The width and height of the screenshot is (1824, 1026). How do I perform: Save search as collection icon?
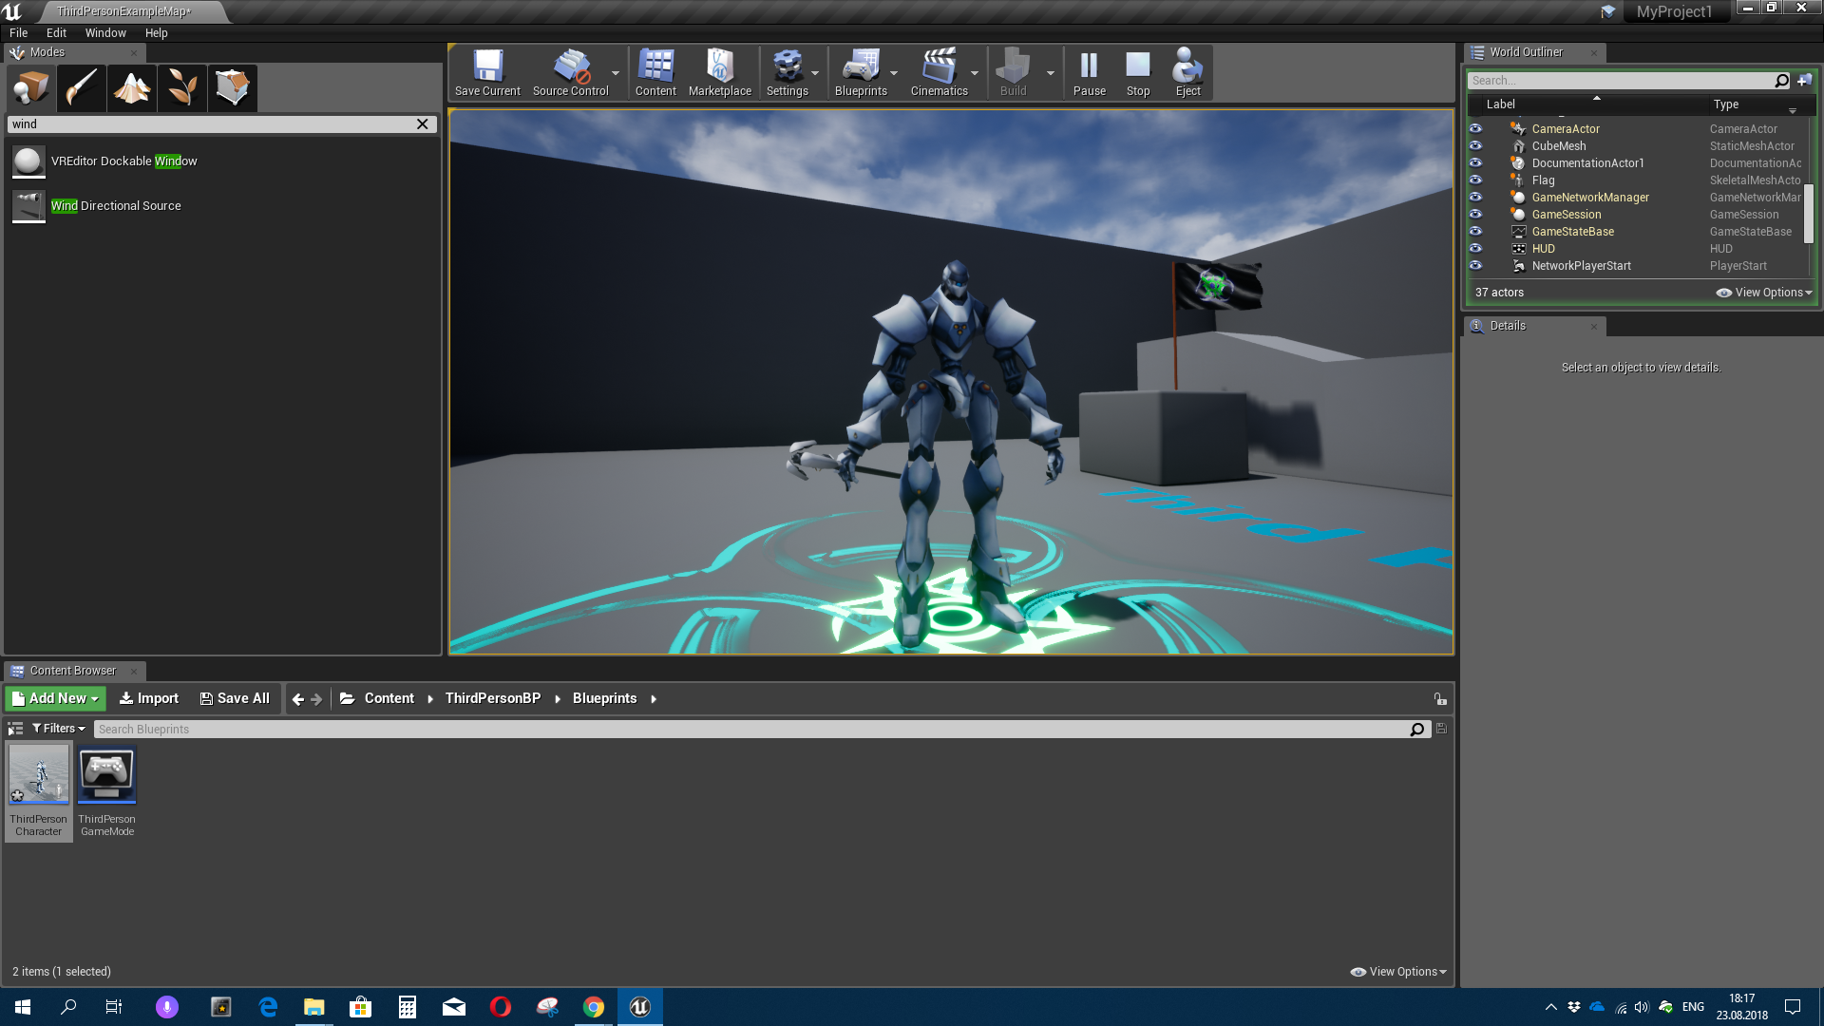[x=1441, y=729]
